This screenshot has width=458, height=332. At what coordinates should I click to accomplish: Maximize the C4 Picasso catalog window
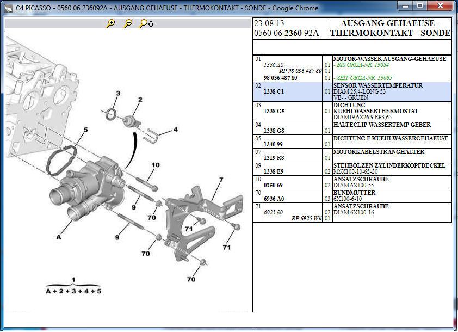pos(420,5)
